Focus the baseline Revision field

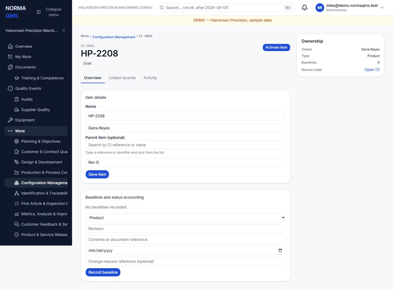tap(186, 229)
